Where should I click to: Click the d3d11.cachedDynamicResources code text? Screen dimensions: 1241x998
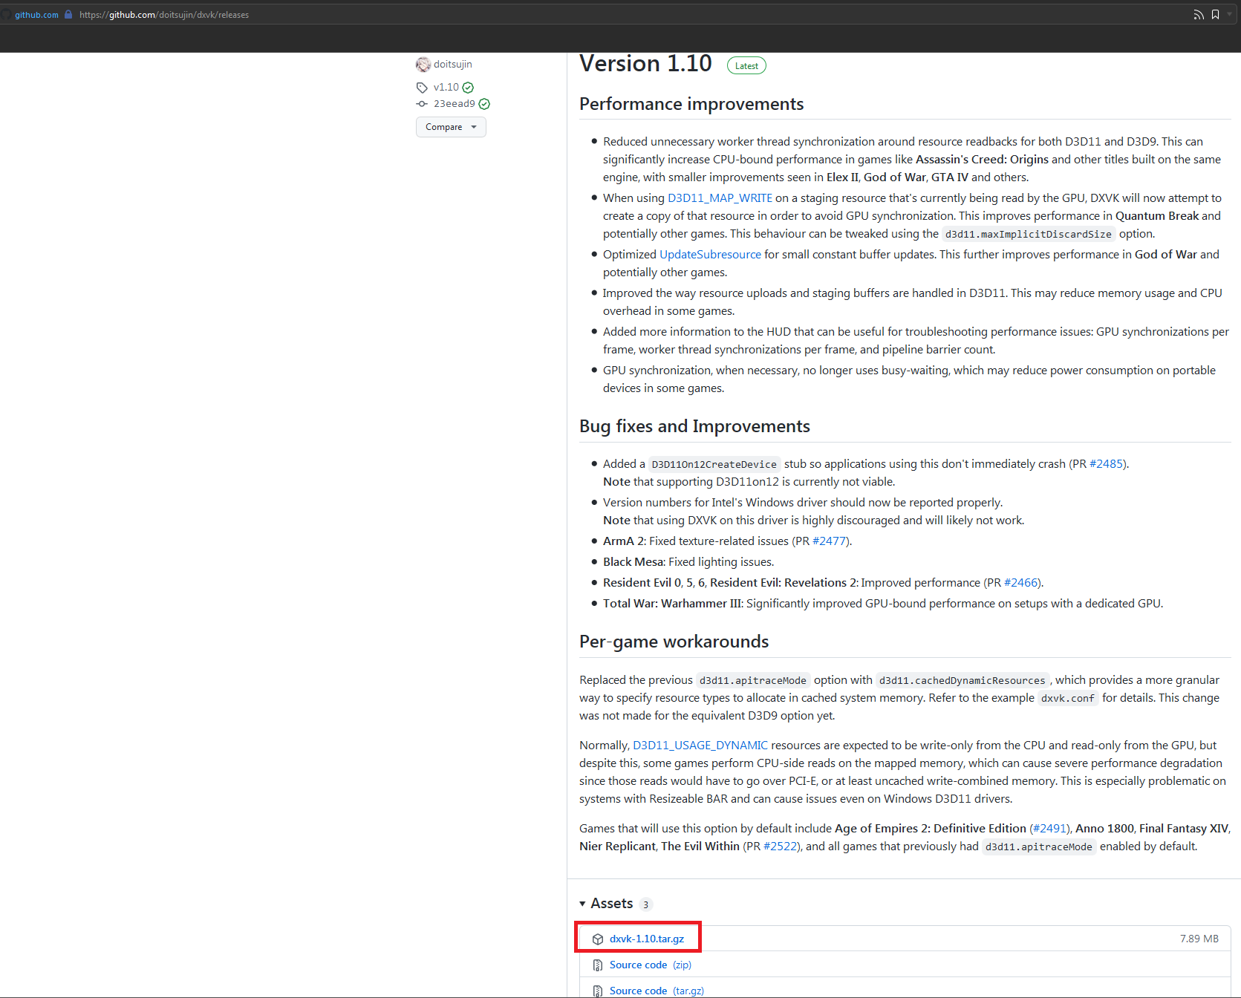pos(962,681)
